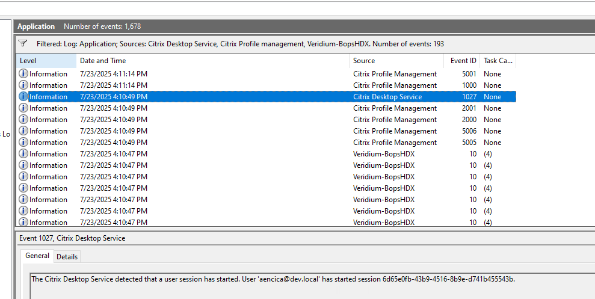This screenshot has height=299, width=595.
Task: Click the information icon for event 5001
Action: click(x=23, y=74)
